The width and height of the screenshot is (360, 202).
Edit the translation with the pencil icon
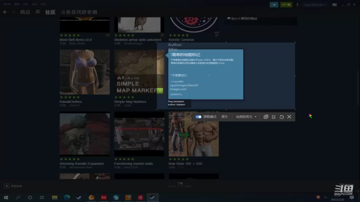pos(274,117)
